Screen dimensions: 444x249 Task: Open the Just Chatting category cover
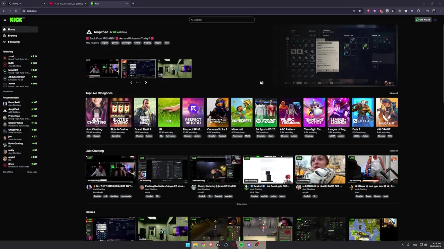click(x=96, y=112)
